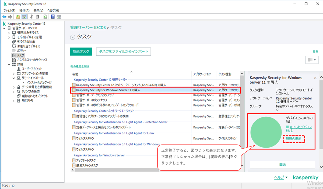Sort by the タスク種別 column header
The width and height of the screenshot is (323, 189).
(225, 74)
